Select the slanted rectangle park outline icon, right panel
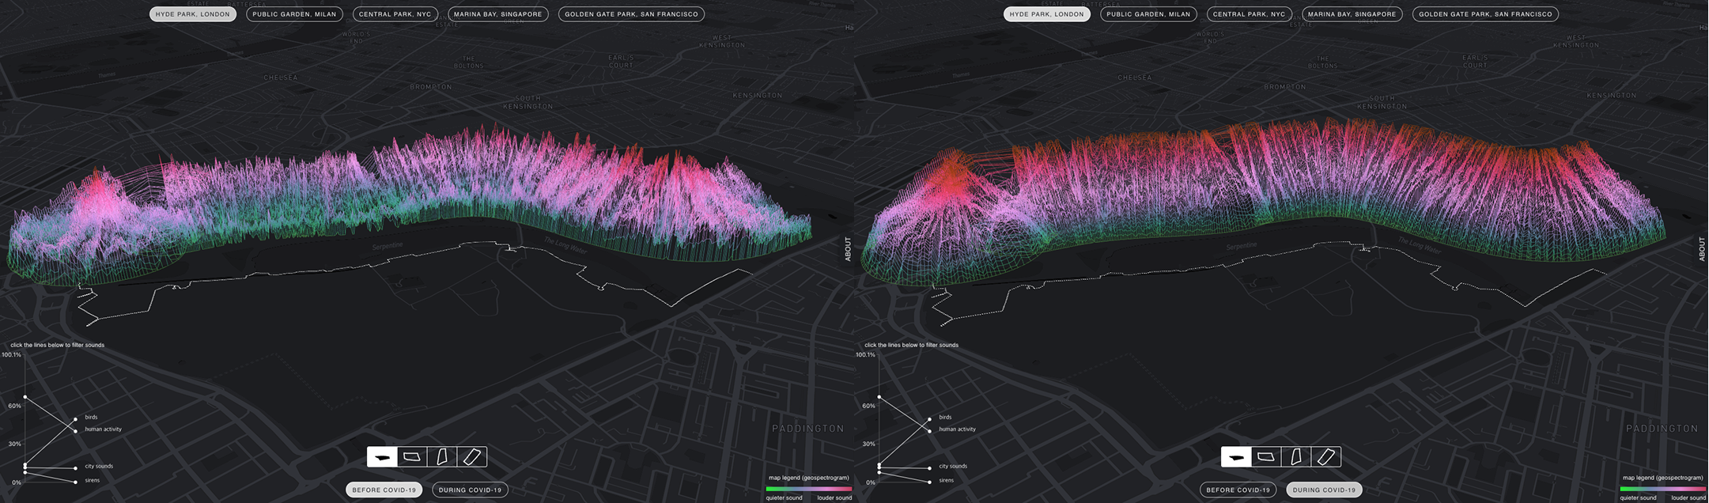 pyautogui.click(x=1326, y=457)
